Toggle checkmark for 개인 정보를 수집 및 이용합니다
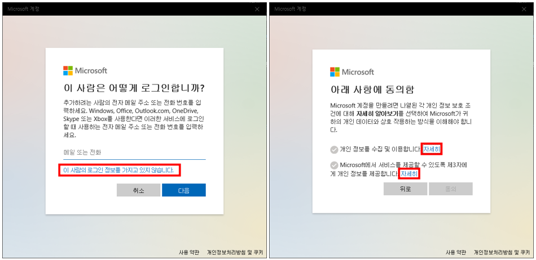536x260 pixels. pyautogui.click(x=334, y=149)
